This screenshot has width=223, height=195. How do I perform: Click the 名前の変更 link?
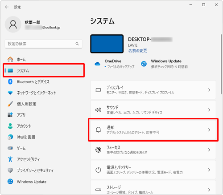[x=138, y=51]
